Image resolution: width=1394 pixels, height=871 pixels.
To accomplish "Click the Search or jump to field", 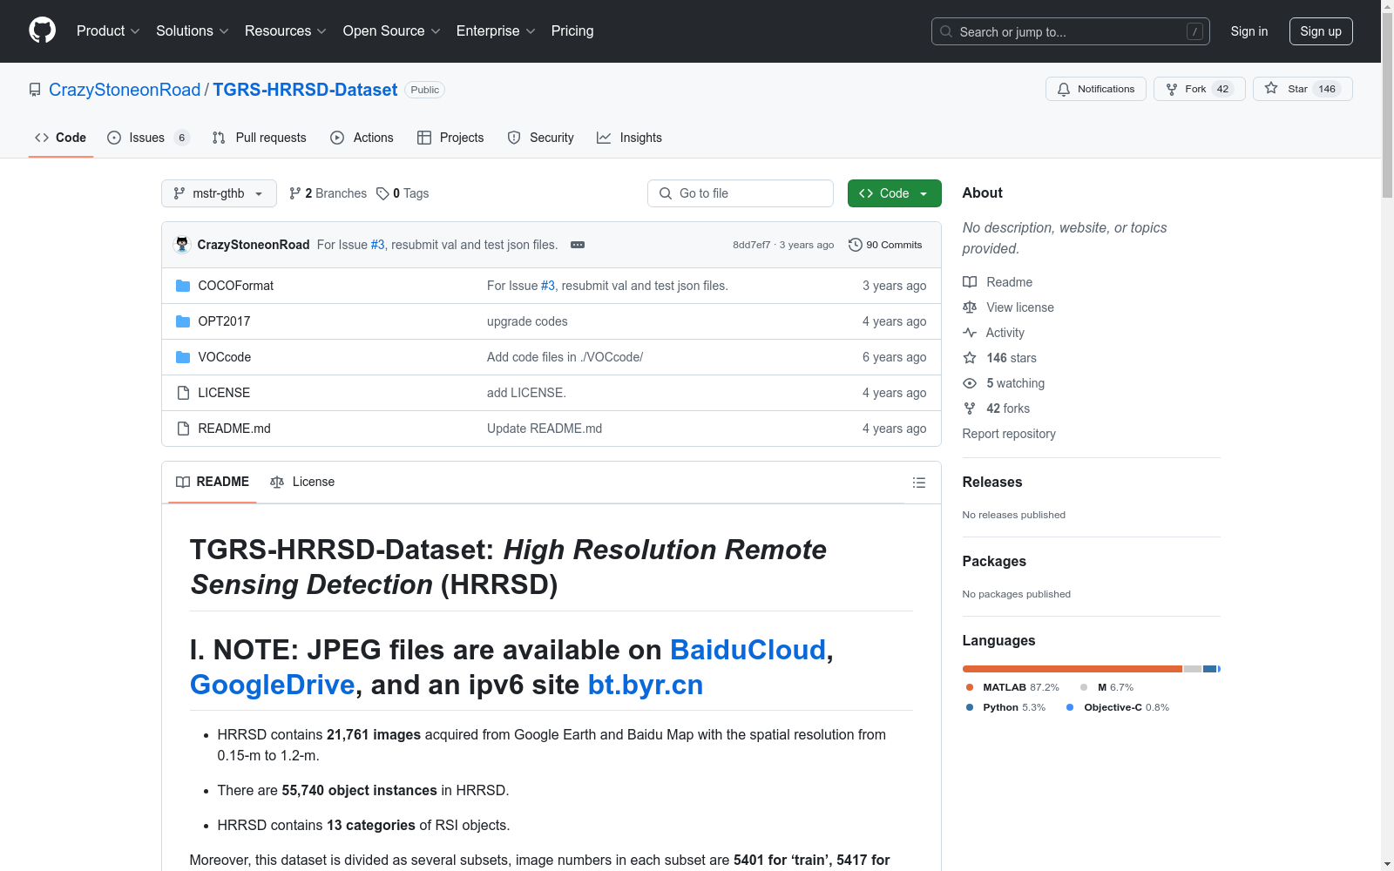I will tap(1071, 31).
